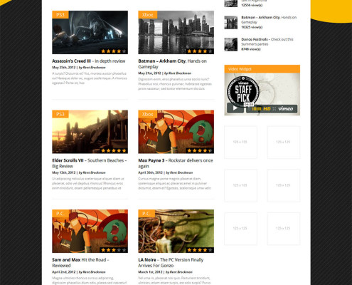Open 'Assassin's Creed III – in depth review' title
The height and width of the screenshot is (285, 352).
(x=89, y=61)
